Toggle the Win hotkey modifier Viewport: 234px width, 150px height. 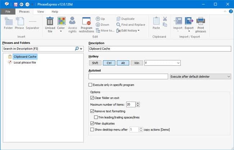coord(137,63)
